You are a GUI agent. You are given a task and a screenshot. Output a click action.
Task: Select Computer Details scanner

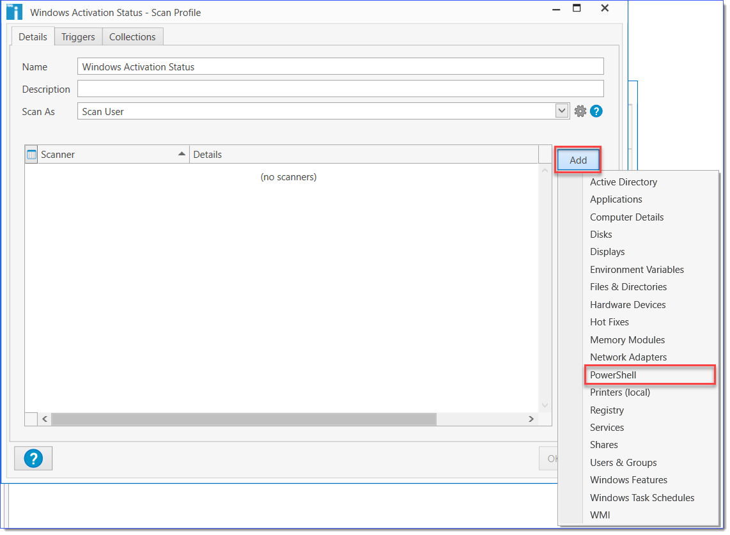coord(626,217)
